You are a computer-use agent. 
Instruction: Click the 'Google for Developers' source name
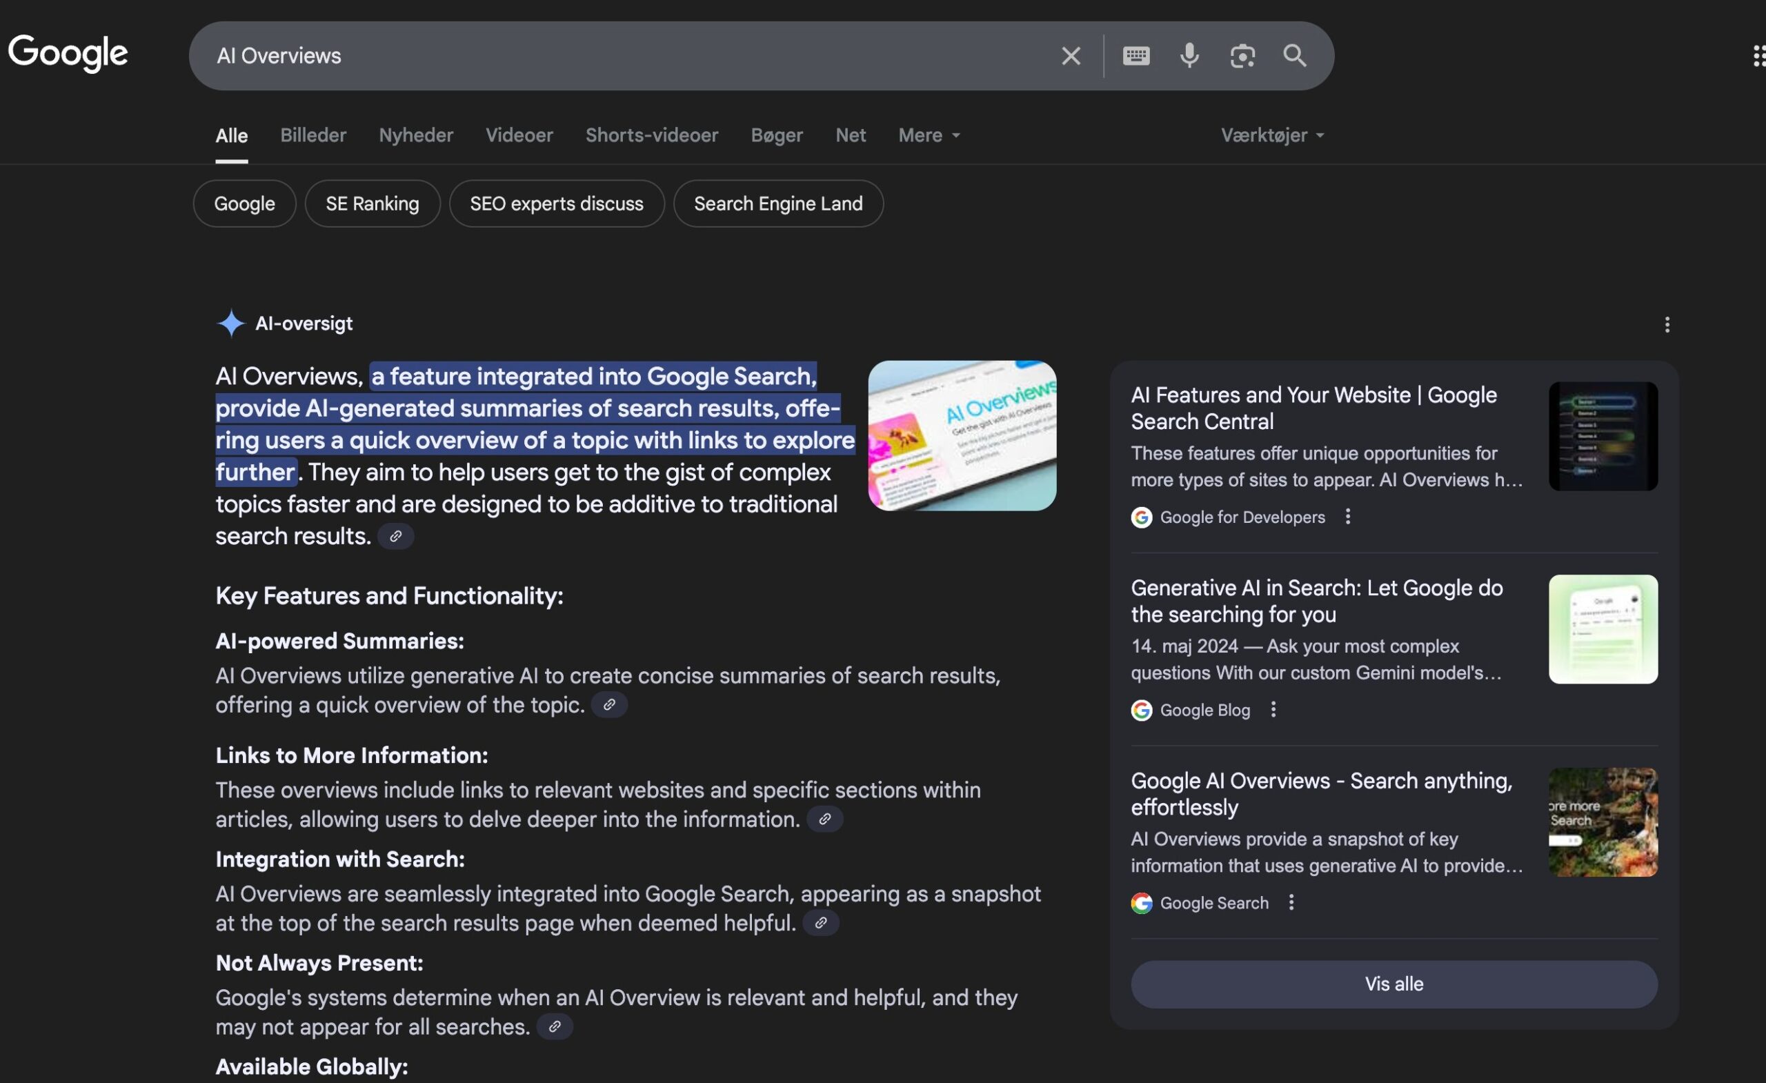pyautogui.click(x=1242, y=517)
